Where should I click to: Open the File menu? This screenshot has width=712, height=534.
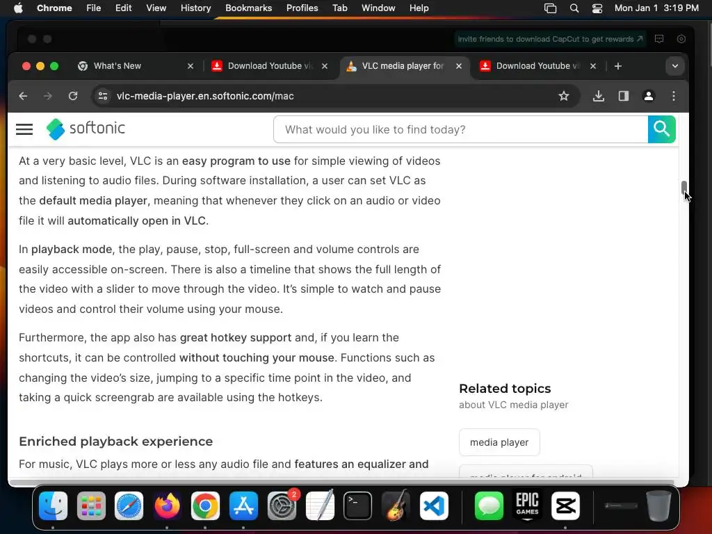94,8
